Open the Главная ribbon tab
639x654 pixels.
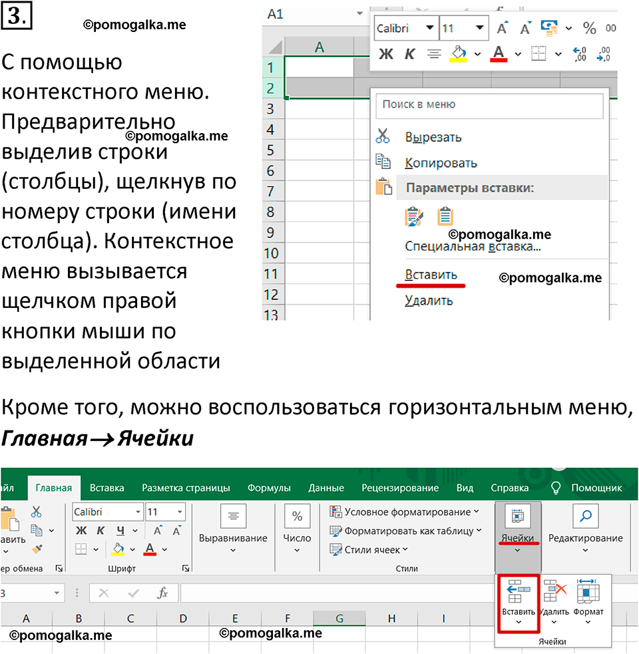(53, 488)
